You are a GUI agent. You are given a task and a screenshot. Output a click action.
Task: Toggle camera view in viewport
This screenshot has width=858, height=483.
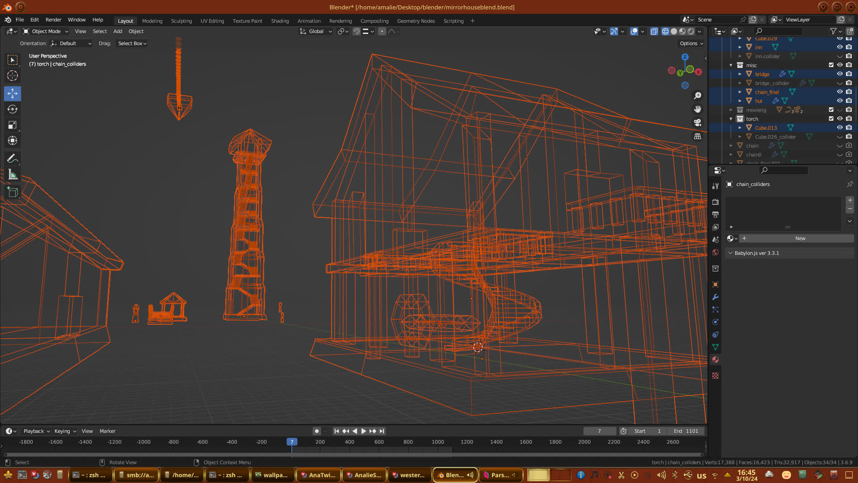(698, 123)
